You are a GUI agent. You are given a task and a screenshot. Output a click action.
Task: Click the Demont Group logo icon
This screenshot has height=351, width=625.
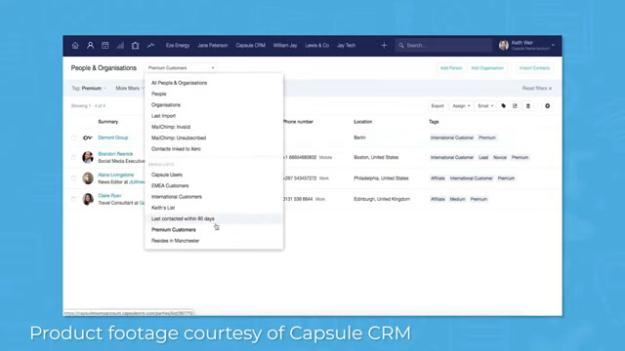pos(88,137)
